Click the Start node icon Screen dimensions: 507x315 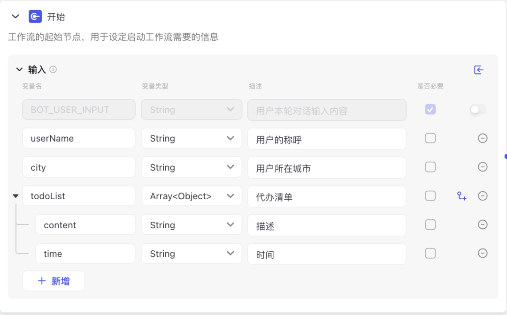click(35, 16)
